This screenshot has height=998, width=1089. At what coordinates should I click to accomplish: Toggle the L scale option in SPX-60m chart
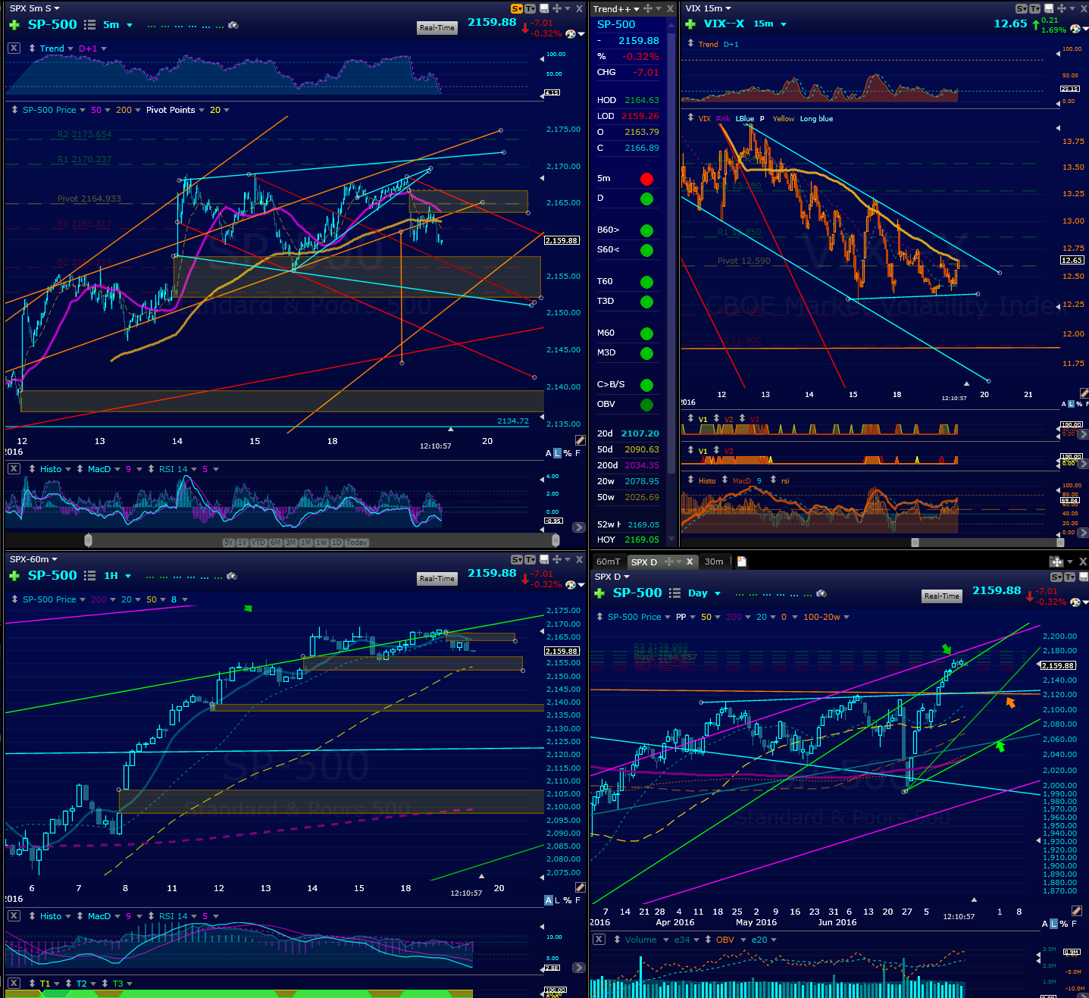click(558, 900)
